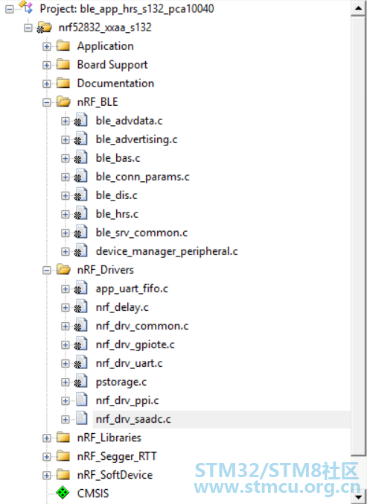Expand the Documentation folder
The height and width of the screenshot is (504, 367).
[x=47, y=84]
